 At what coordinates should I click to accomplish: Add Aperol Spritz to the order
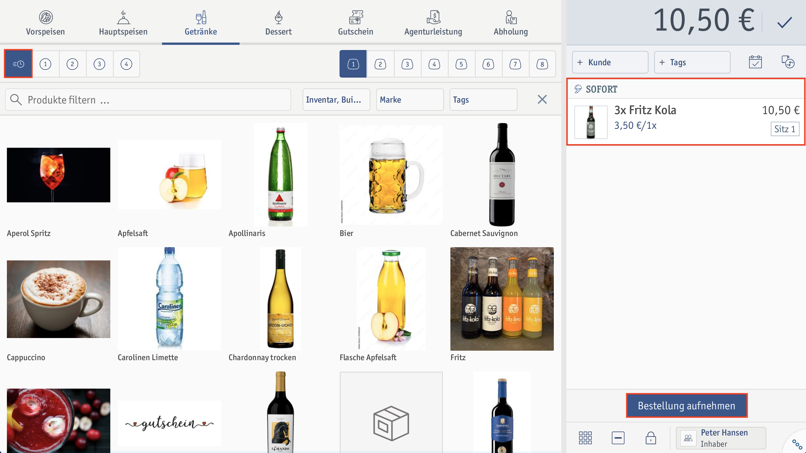pyautogui.click(x=59, y=181)
